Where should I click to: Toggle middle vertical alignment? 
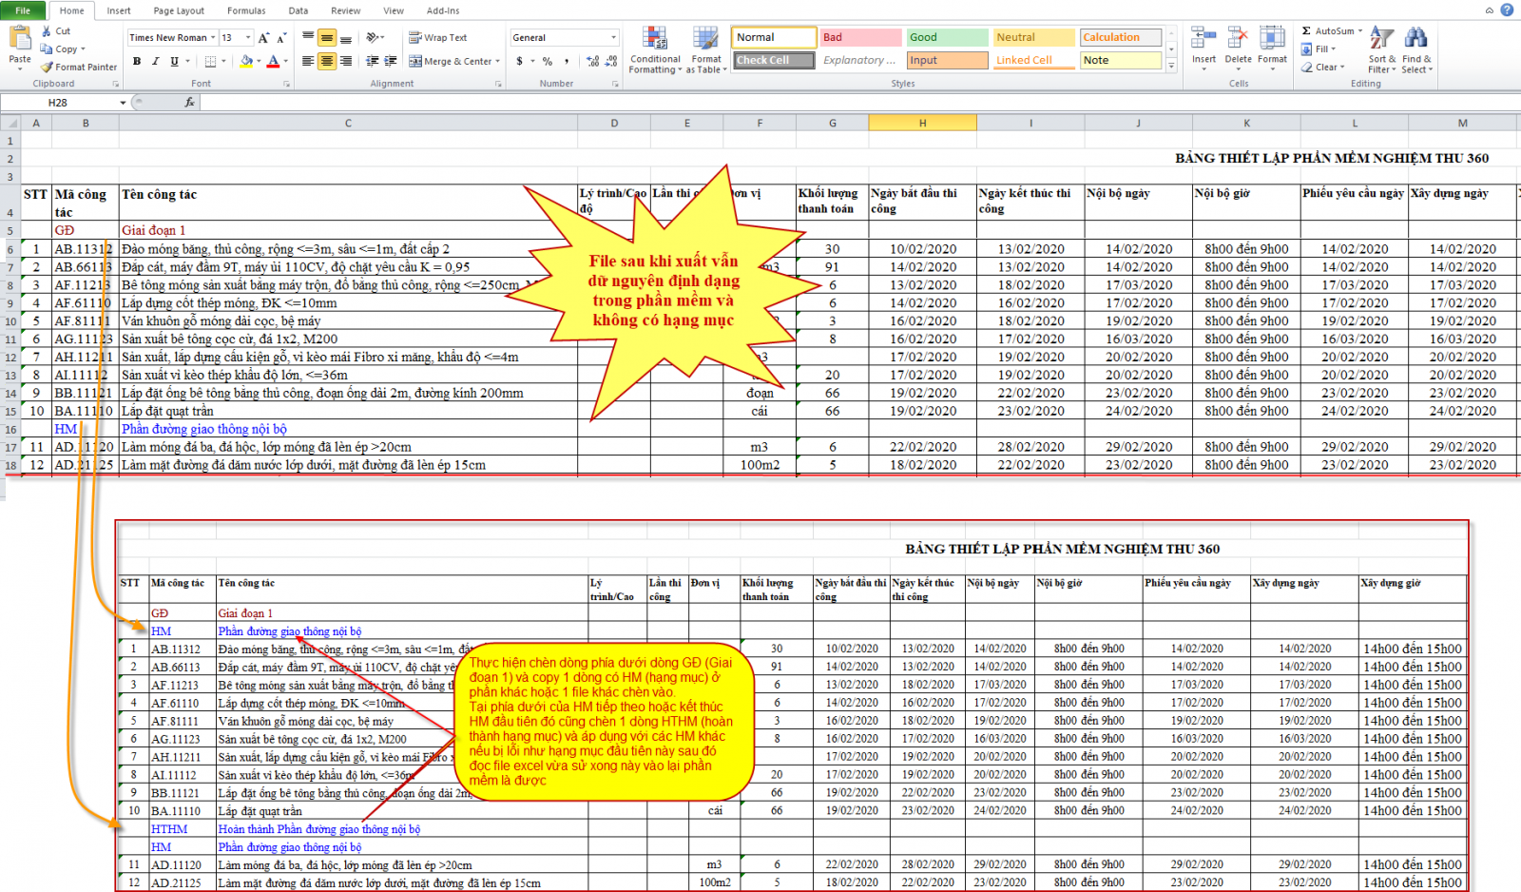pos(327,37)
